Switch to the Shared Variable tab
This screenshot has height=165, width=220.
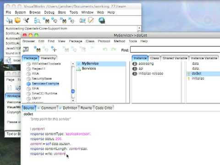coord(175,58)
